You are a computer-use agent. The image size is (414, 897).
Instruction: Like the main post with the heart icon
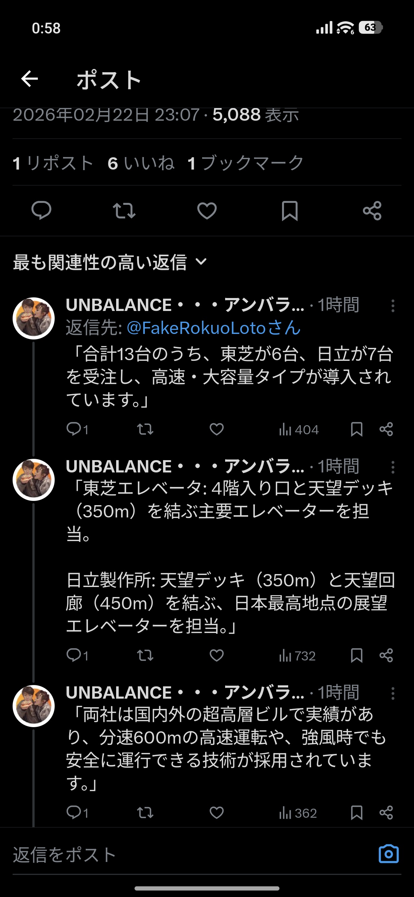(x=207, y=211)
